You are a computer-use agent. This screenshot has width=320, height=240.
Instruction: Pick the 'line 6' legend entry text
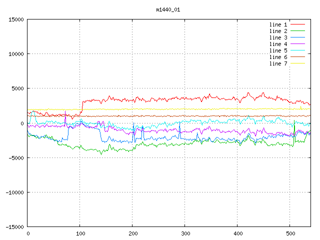(x=278, y=57)
